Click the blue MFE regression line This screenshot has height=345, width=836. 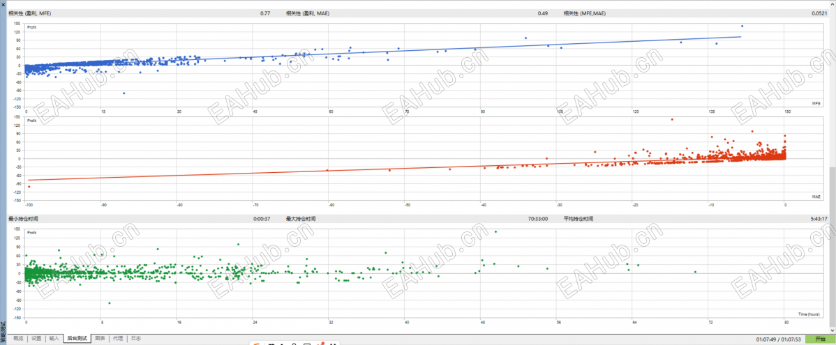[384, 52]
